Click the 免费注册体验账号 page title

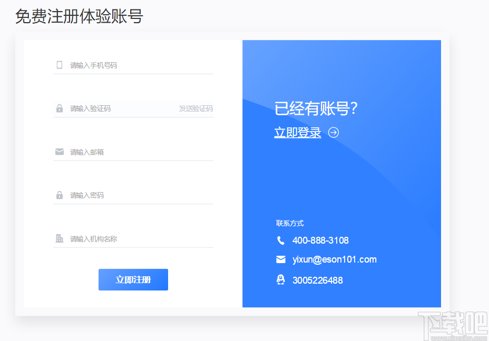point(79,16)
